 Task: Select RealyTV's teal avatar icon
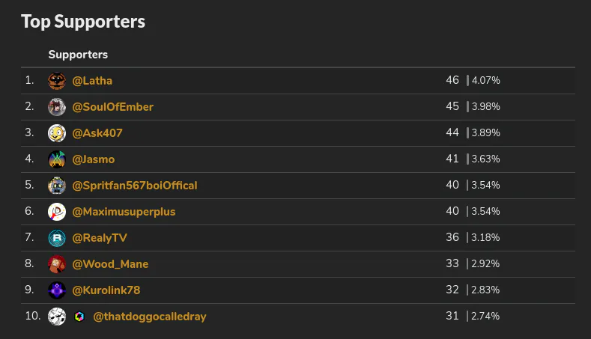tap(57, 238)
